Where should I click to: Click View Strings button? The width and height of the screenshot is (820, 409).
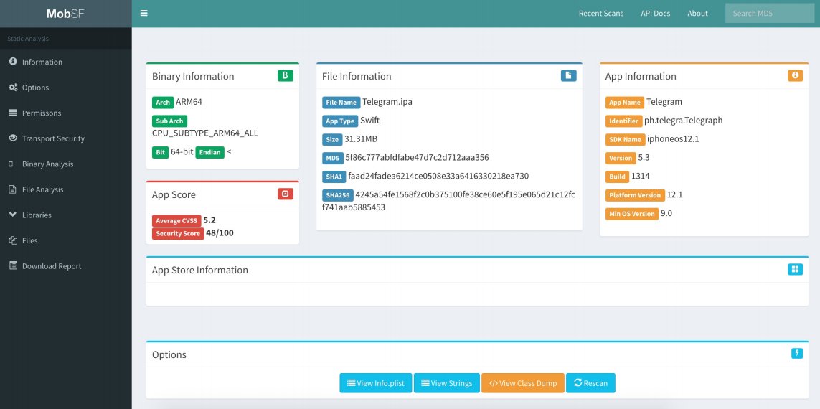click(x=447, y=383)
